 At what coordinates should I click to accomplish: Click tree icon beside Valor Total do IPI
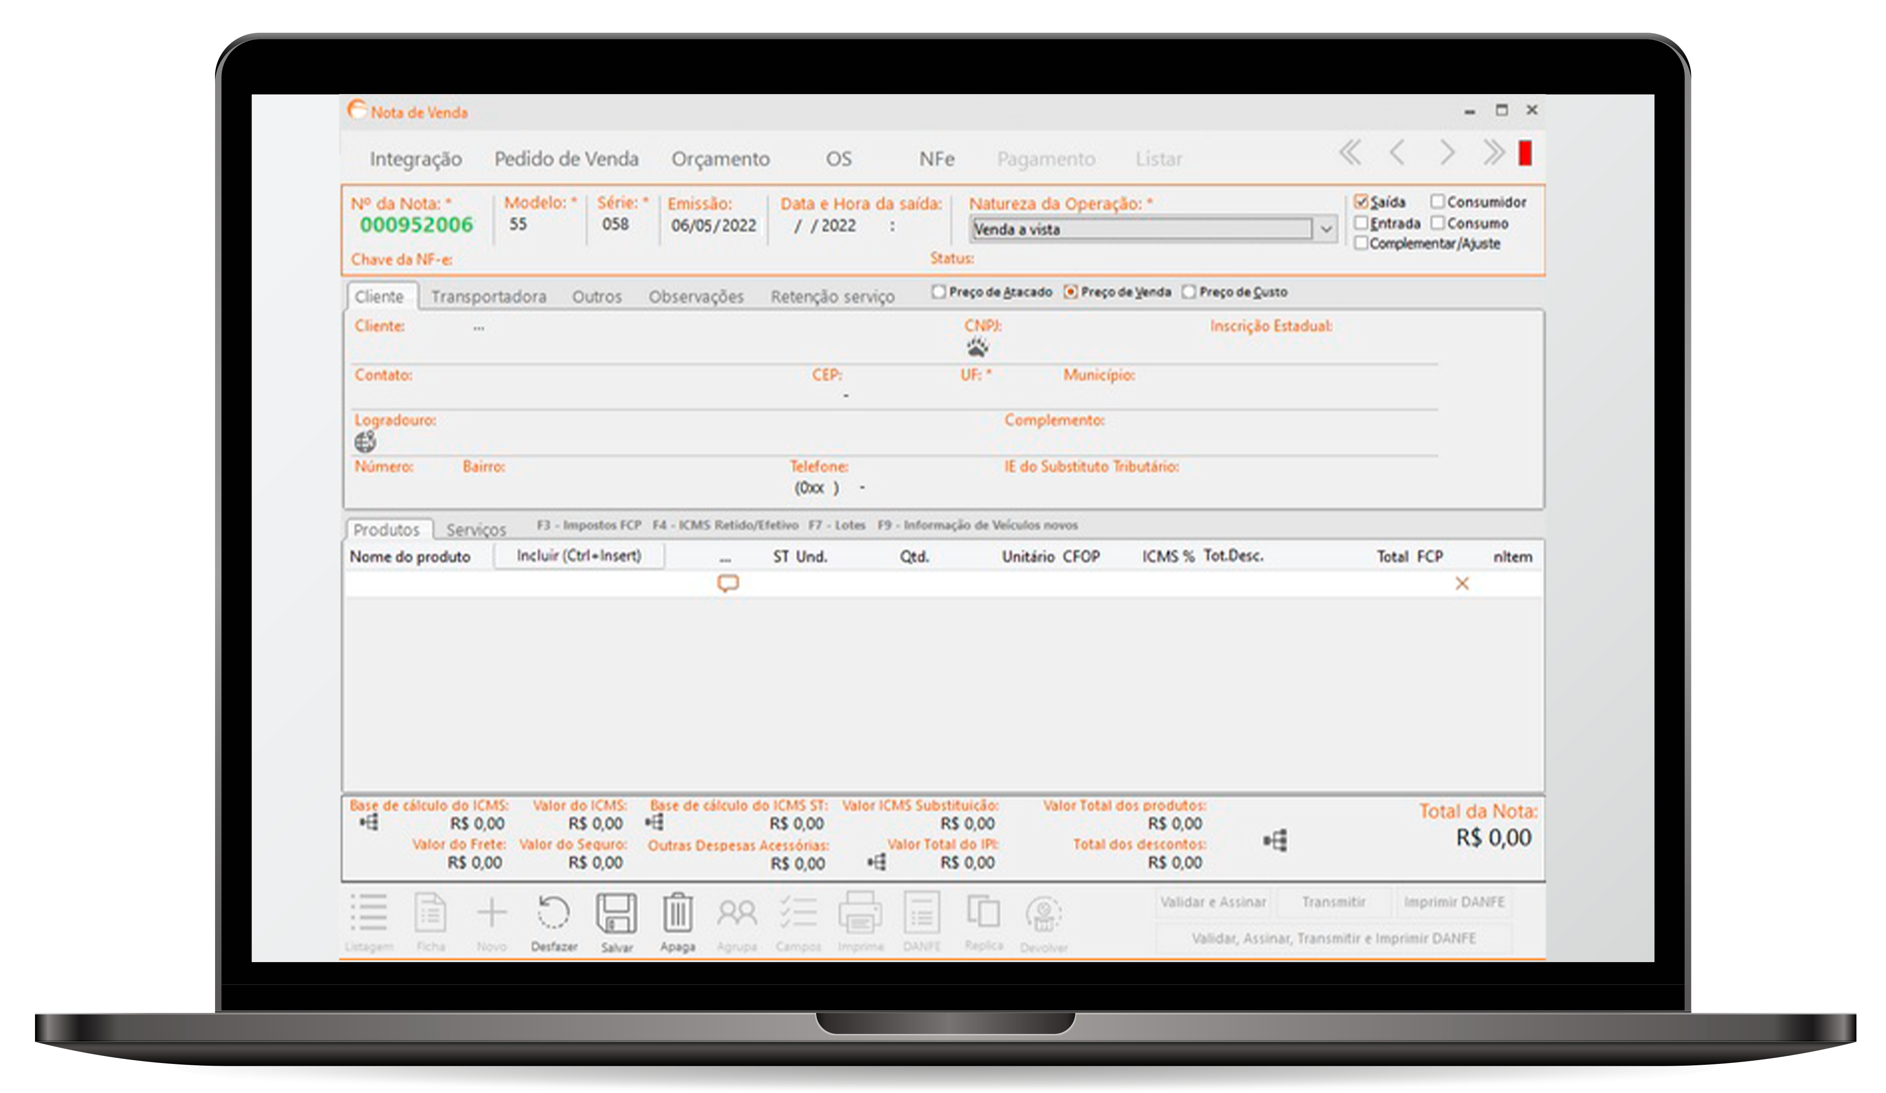pos(877,863)
